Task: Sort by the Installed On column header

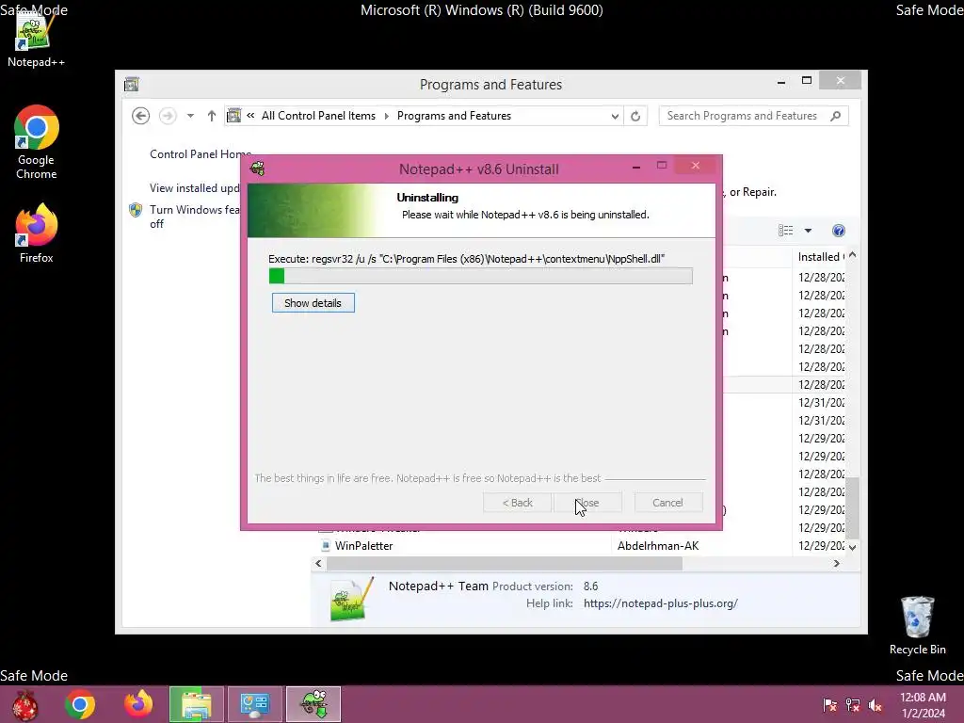Action: pos(821,257)
